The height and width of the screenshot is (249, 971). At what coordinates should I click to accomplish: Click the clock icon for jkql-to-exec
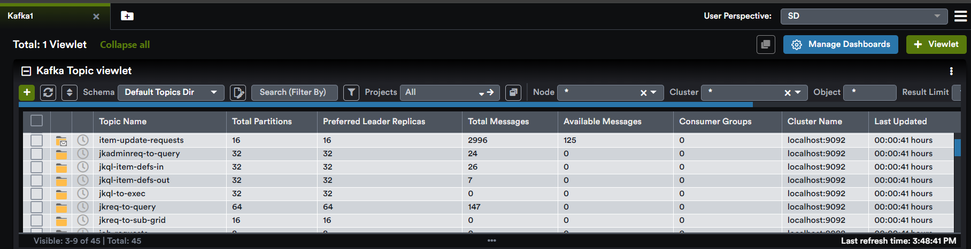click(x=83, y=194)
